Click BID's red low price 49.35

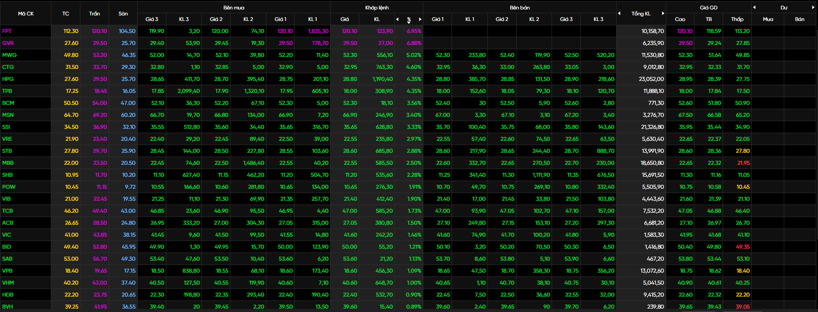pyautogui.click(x=743, y=247)
